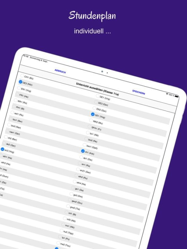187x249 pixels.
Task: Select the DE1 (Ung) lesson
Action: pos(98,96)
